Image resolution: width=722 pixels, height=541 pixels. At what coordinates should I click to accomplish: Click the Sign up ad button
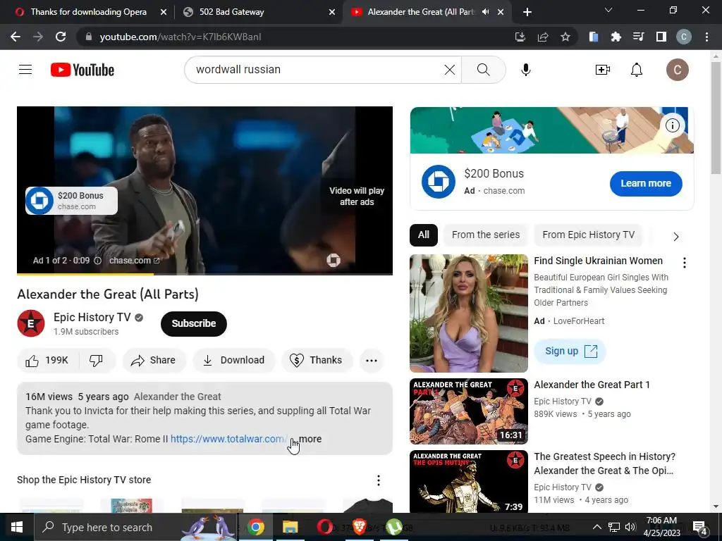pyautogui.click(x=570, y=352)
